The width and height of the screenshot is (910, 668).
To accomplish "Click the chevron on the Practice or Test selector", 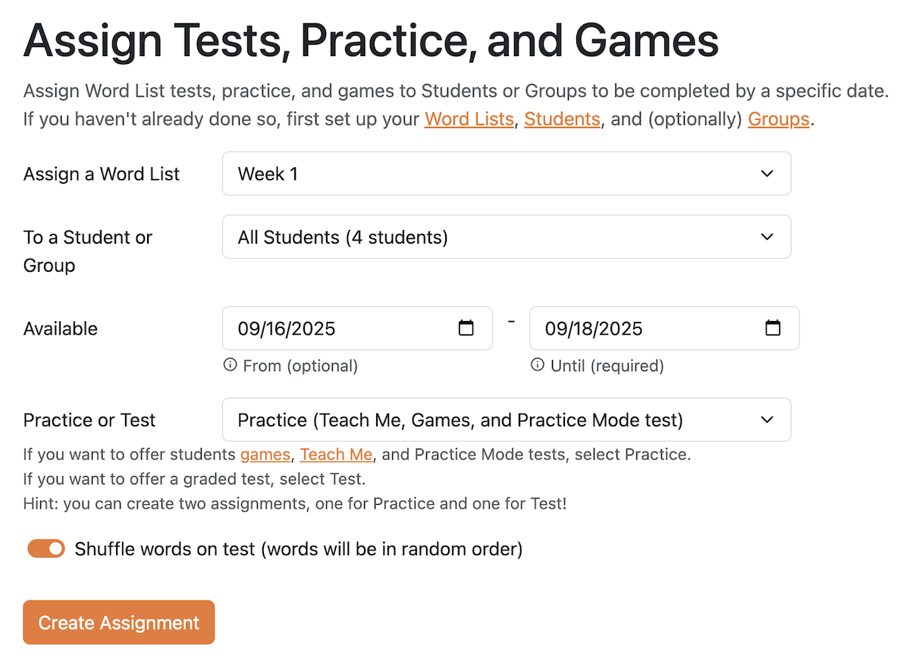I will click(766, 420).
